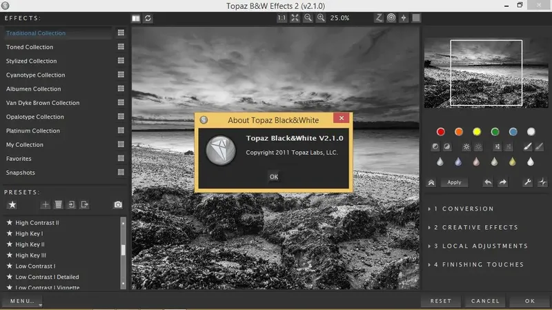The height and width of the screenshot is (310, 552).
Task: Set the preview zoom to 1:1
Action: coord(282,18)
